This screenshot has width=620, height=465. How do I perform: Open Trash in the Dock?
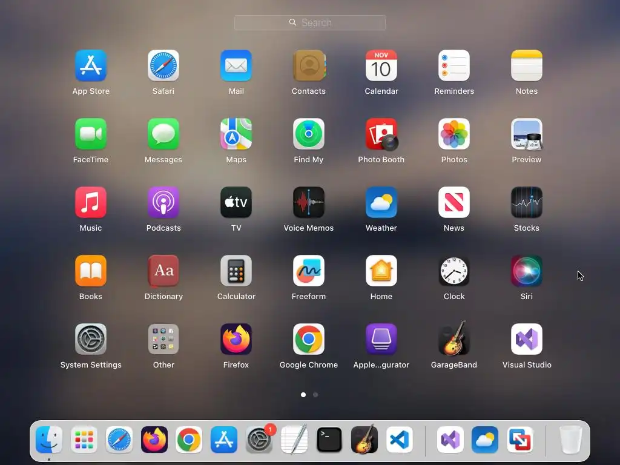(x=570, y=440)
